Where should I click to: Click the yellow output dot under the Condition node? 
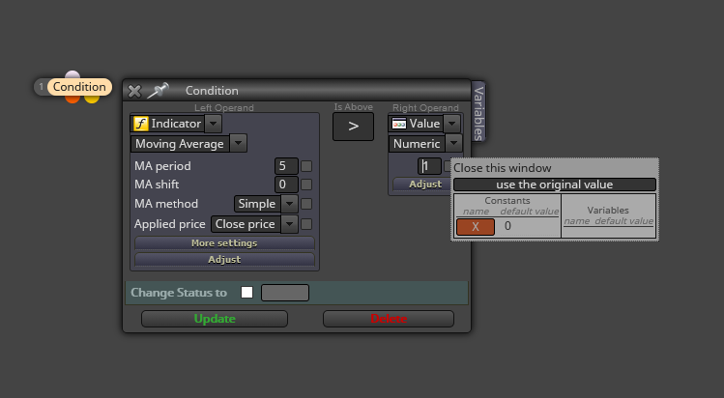point(92,99)
